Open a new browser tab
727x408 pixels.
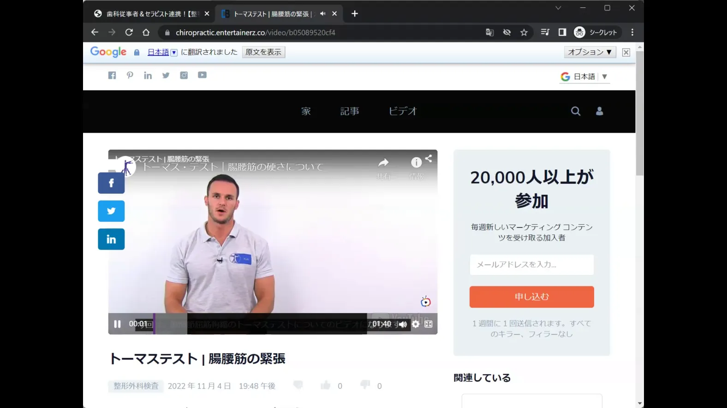pos(355,14)
